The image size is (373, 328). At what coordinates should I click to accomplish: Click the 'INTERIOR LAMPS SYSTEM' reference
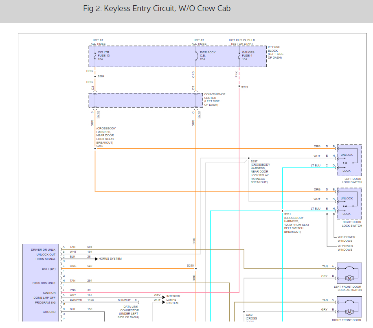(x=173, y=300)
